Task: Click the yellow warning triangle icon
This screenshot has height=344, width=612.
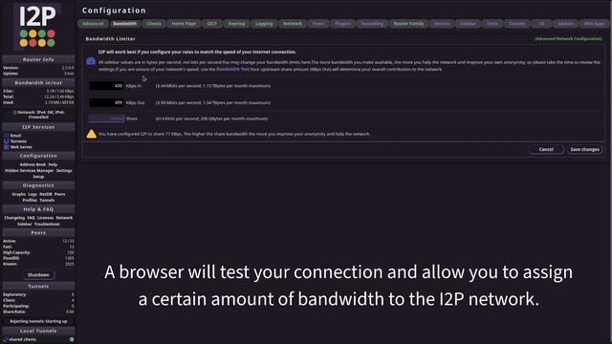Action: pyautogui.click(x=92, y=134)
